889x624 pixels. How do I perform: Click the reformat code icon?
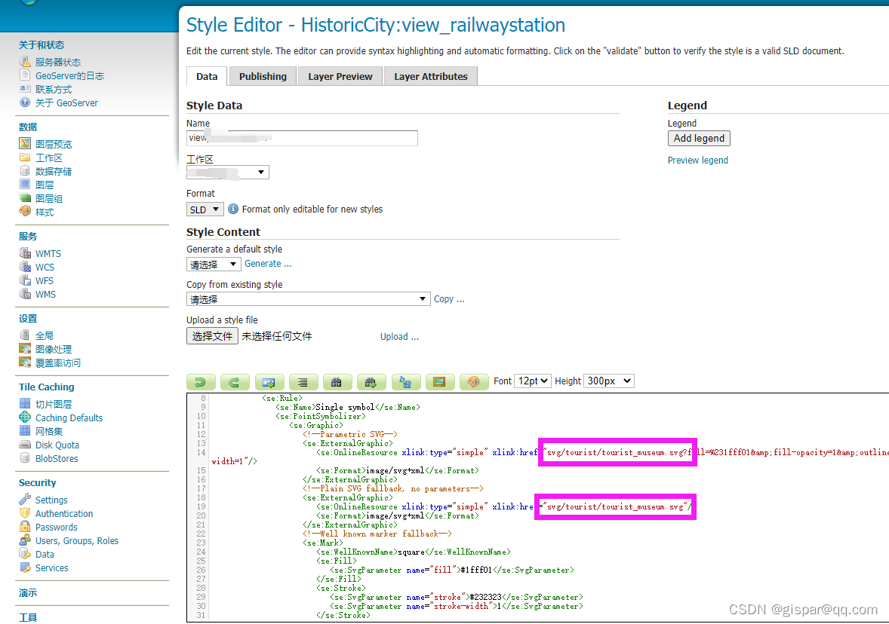(x=303, y=382)
